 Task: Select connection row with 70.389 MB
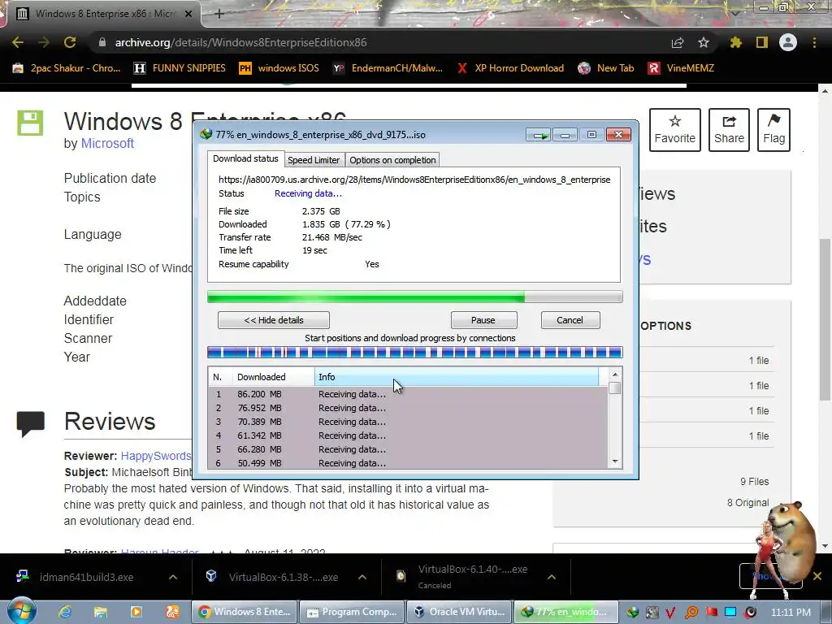[408, 422]
